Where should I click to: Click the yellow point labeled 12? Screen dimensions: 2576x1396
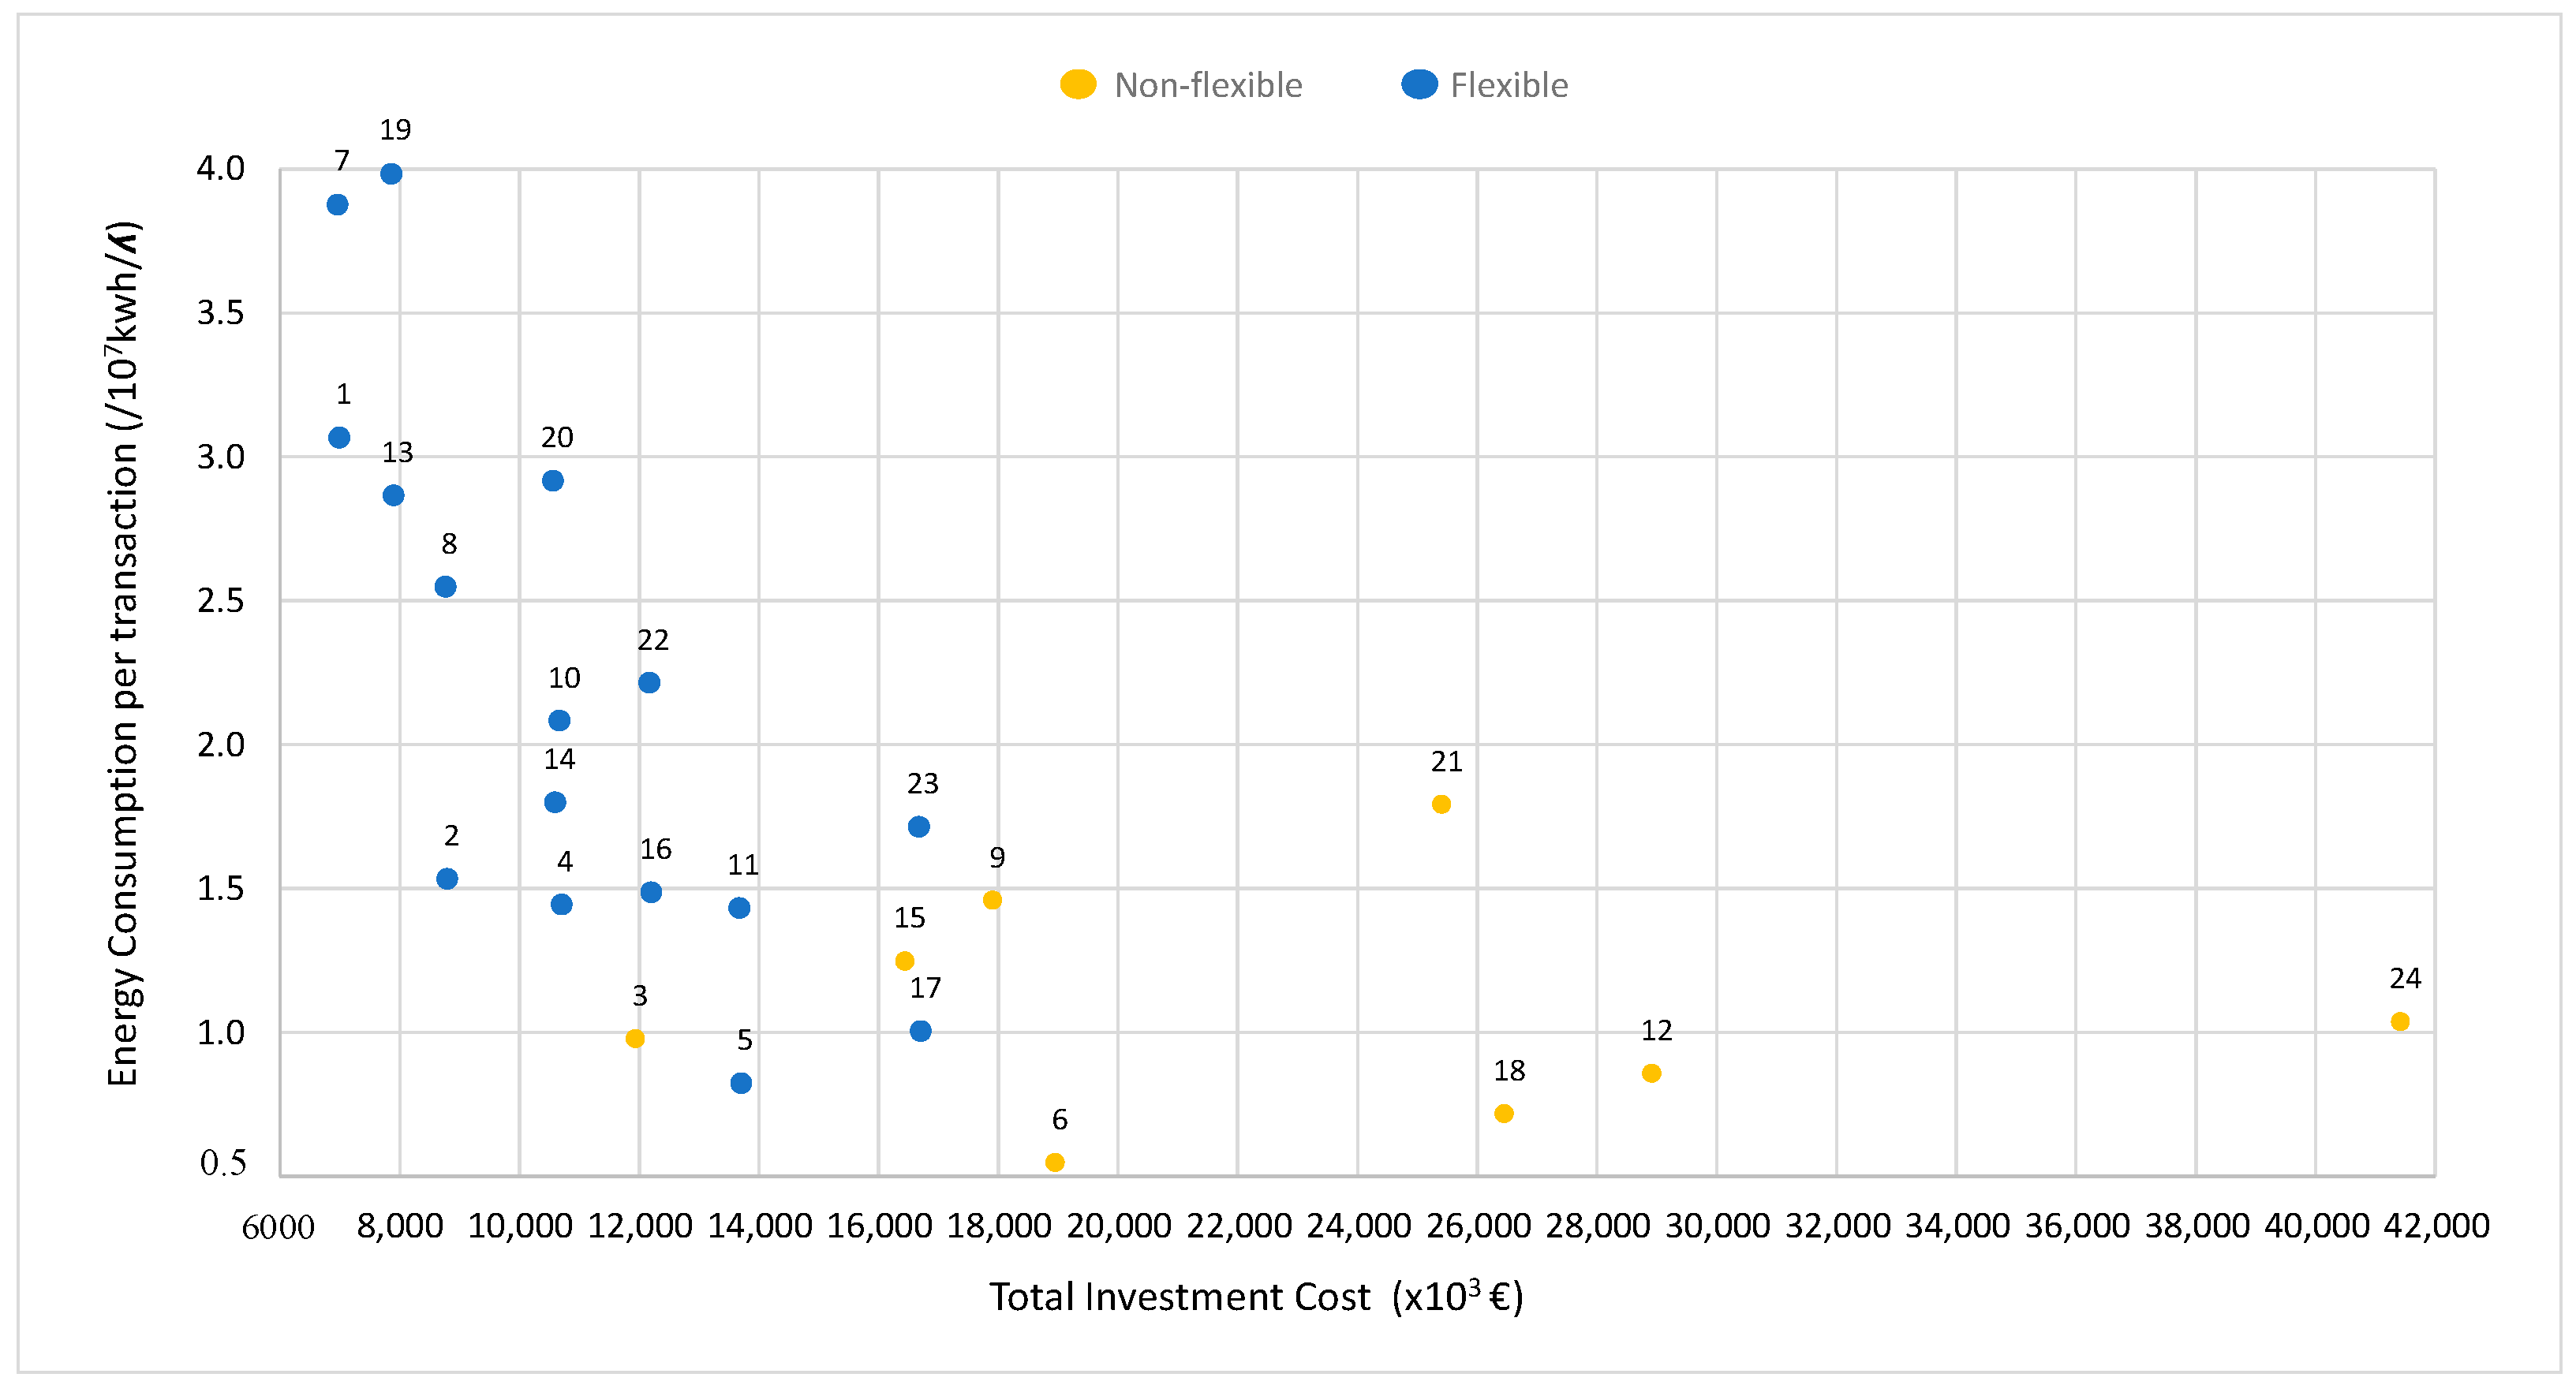pyautogui.click(x=1651, y=1073)
